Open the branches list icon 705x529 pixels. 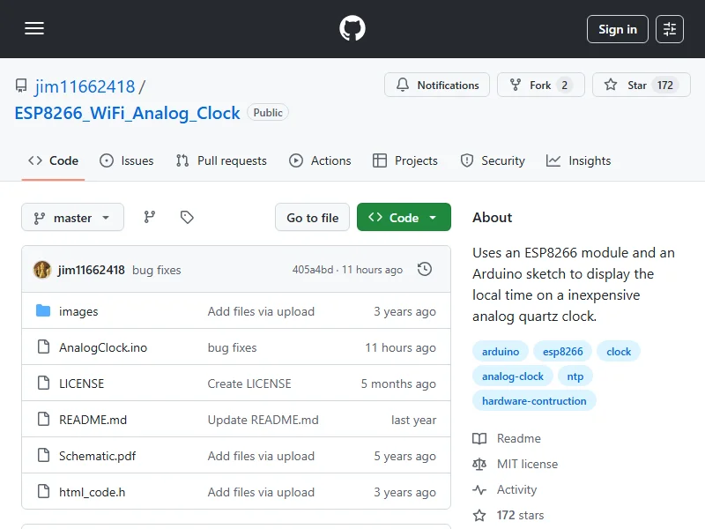150,217
